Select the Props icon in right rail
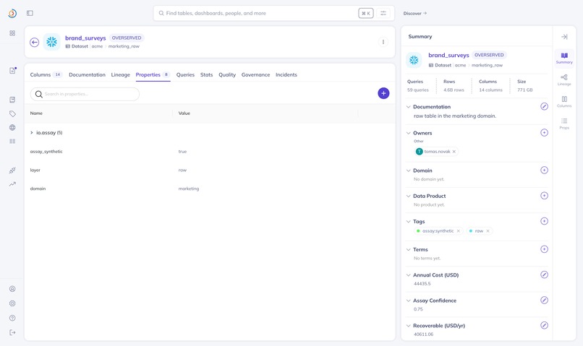Image resolution: width=583 pixels, height=346 pixels. click(564, 124)
